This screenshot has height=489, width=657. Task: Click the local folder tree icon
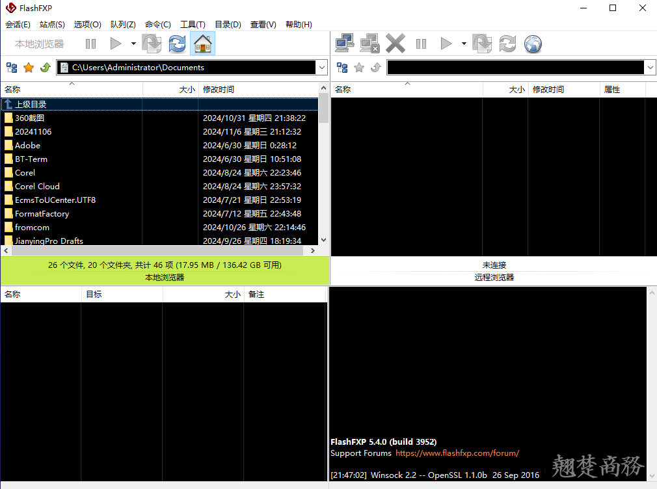coord(12,68)
